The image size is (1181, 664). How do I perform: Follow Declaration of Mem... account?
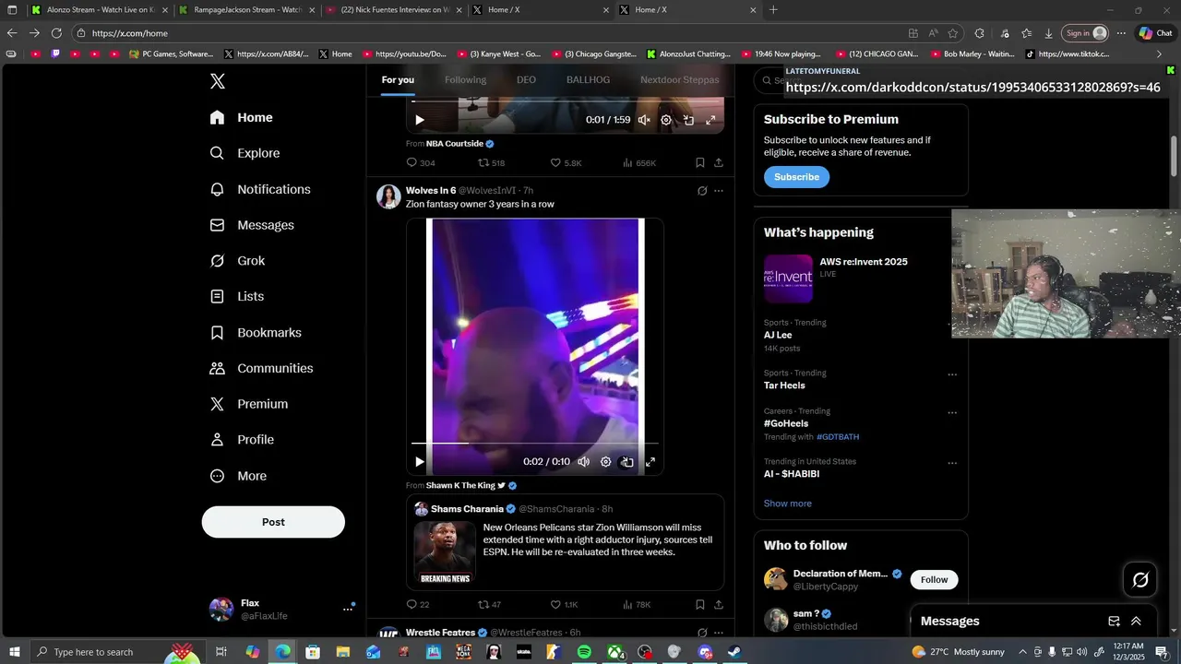coord(934,579)
